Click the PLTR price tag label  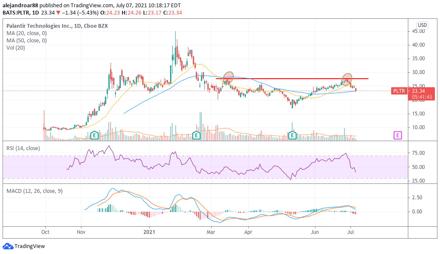click(x=399, y=91)
